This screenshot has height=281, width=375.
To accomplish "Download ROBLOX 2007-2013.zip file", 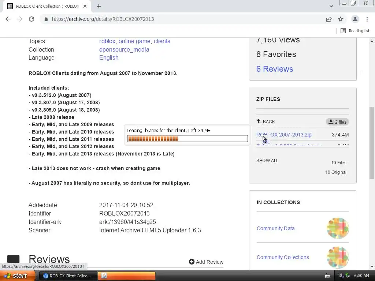I will coord(284,135).
